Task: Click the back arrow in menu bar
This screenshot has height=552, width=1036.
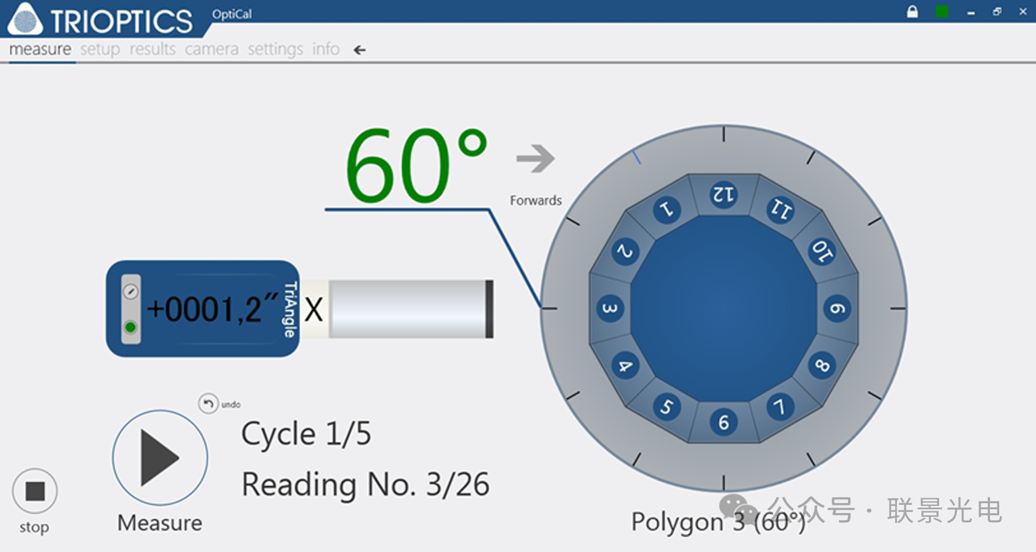Action: pyautogui.click(x=360, y=50)
